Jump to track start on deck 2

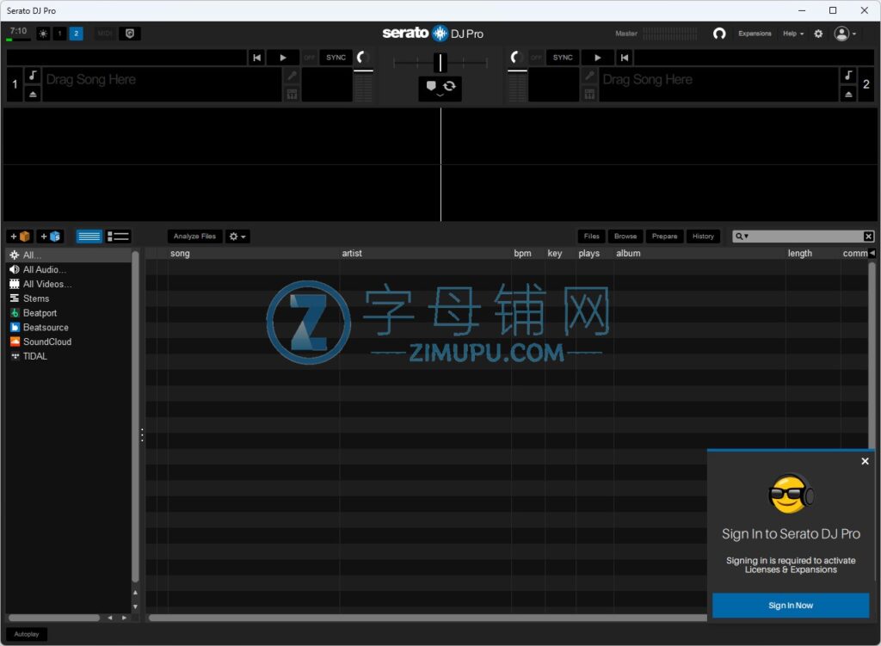point(625,58)
